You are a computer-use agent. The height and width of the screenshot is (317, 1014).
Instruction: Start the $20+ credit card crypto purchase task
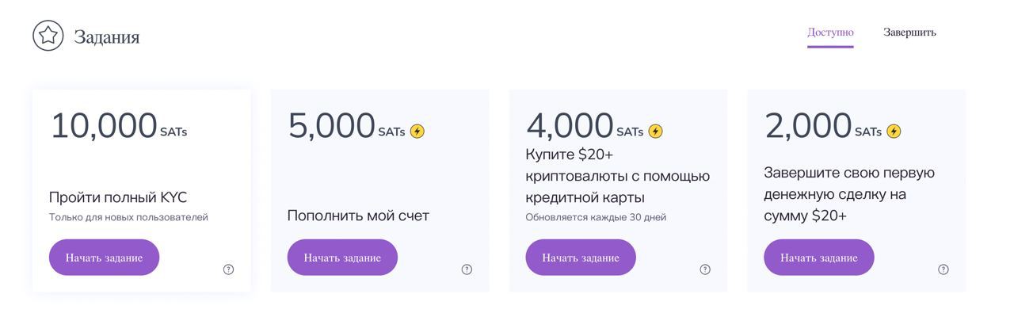pos(580,258)
